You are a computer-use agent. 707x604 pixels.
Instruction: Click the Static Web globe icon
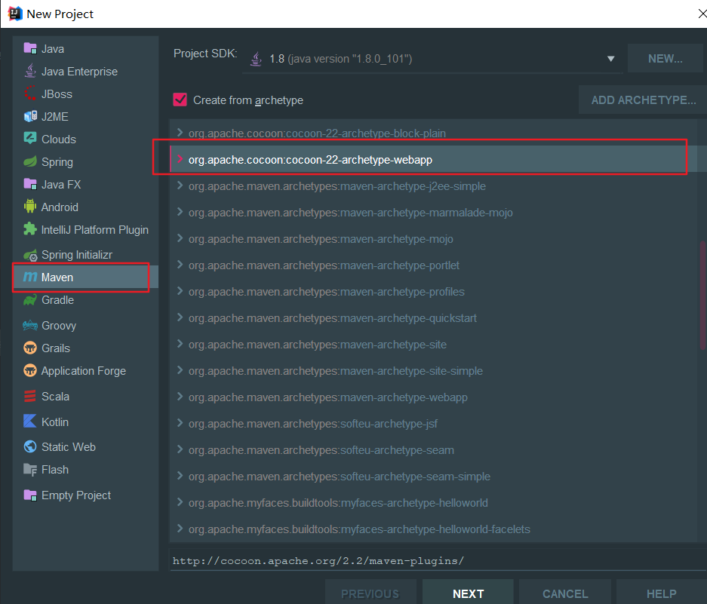(x=30, y=446)
